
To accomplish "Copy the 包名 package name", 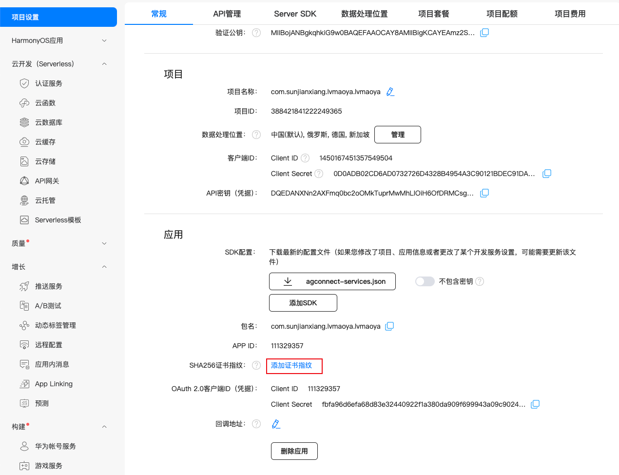I will (389, 326).
